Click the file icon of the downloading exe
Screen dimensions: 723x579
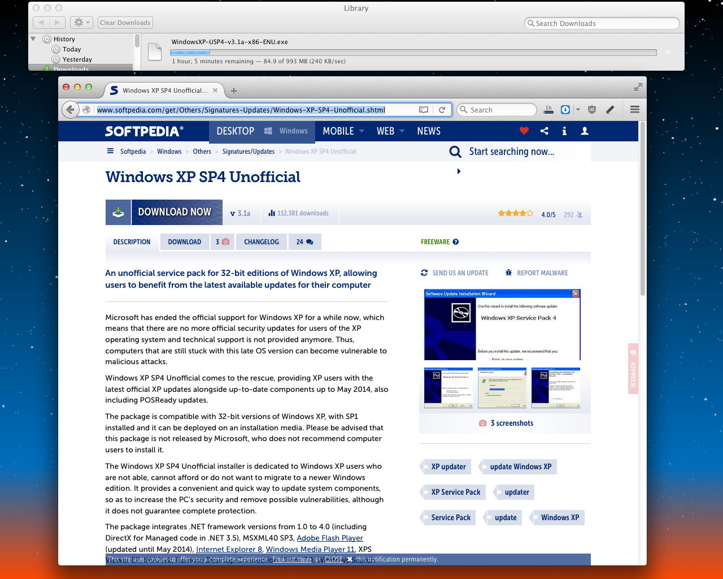pos(155,51)
